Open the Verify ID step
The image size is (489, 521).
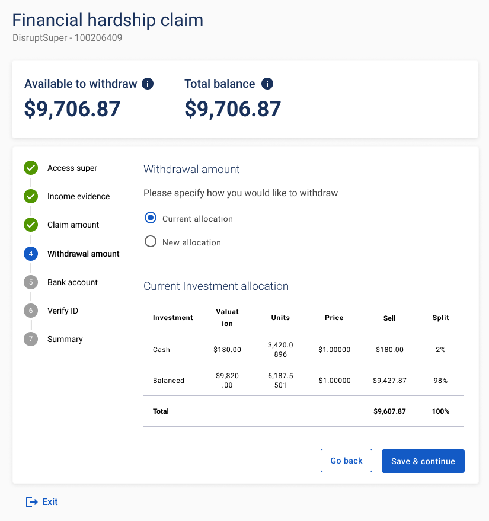click(63, 311)
